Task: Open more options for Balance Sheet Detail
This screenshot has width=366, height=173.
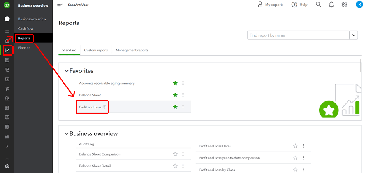Action: tap(183, 166)
